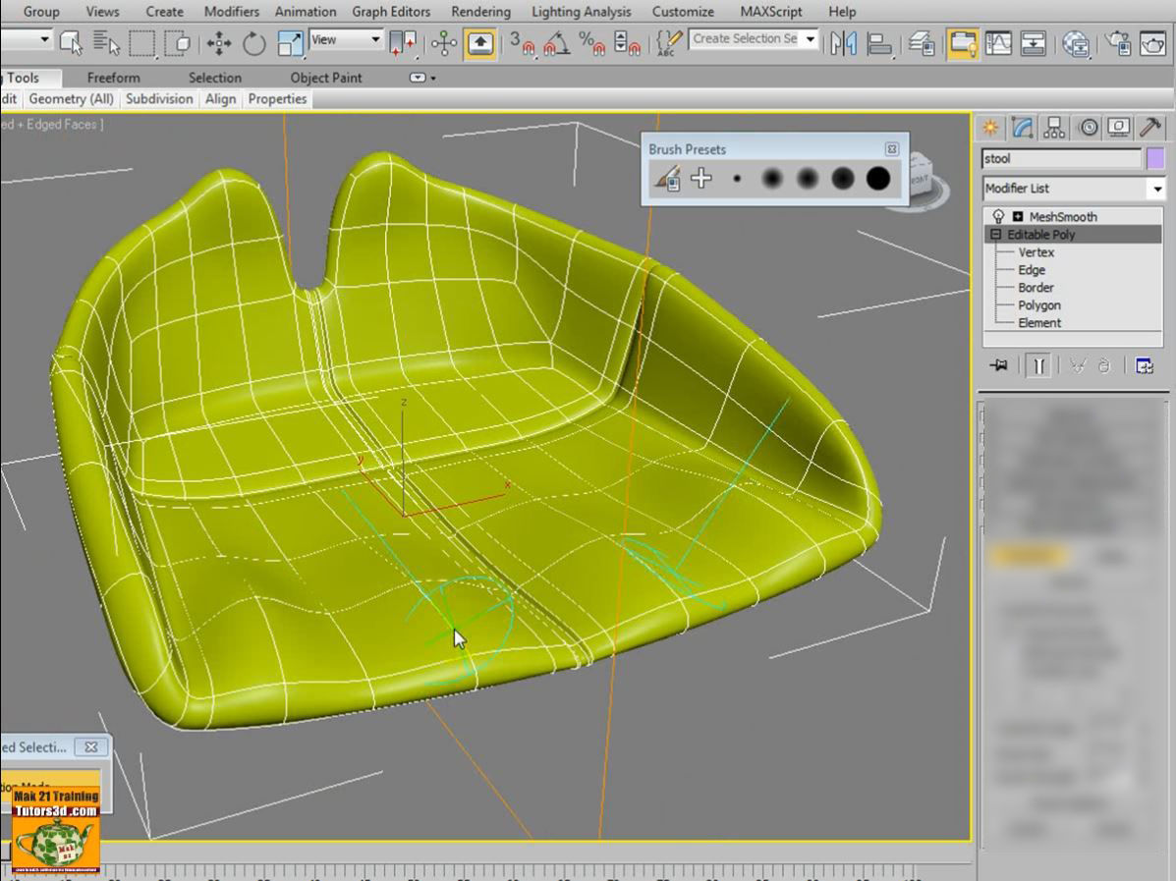Open the Mirror tool
The width and height of the screenshot is (1176, 881).
[x=843, y=43]
